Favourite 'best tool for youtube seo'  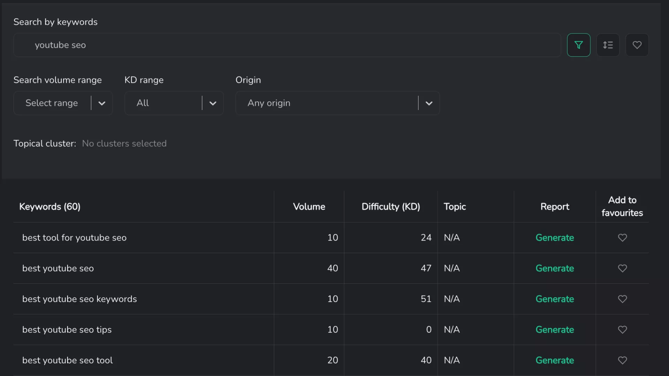(x=622, y=238)
